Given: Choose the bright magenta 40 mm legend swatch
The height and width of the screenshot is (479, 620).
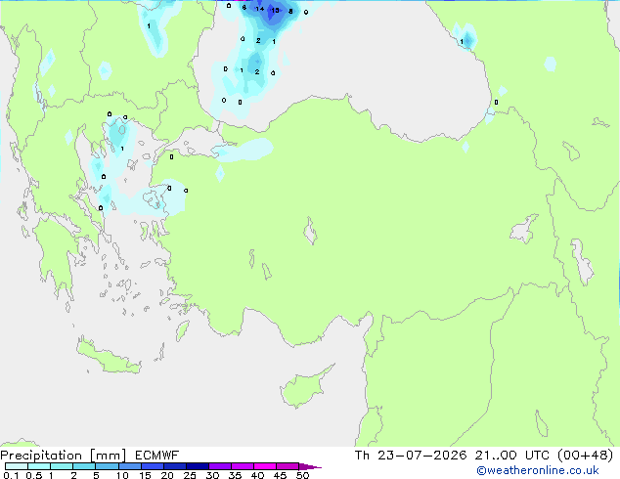Looking at the screenshot, I should 265,466.
